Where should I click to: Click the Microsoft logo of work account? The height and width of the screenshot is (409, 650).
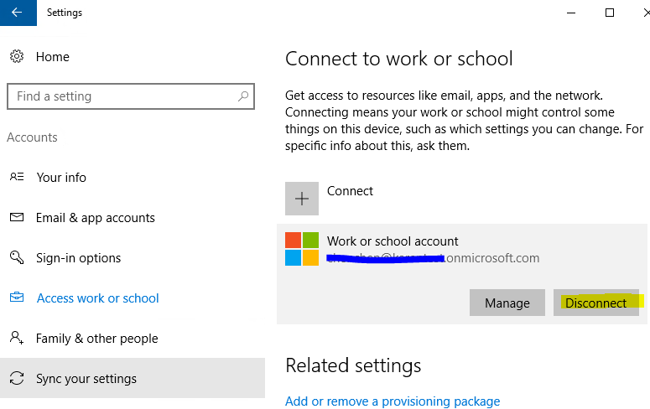coord(302,249)
